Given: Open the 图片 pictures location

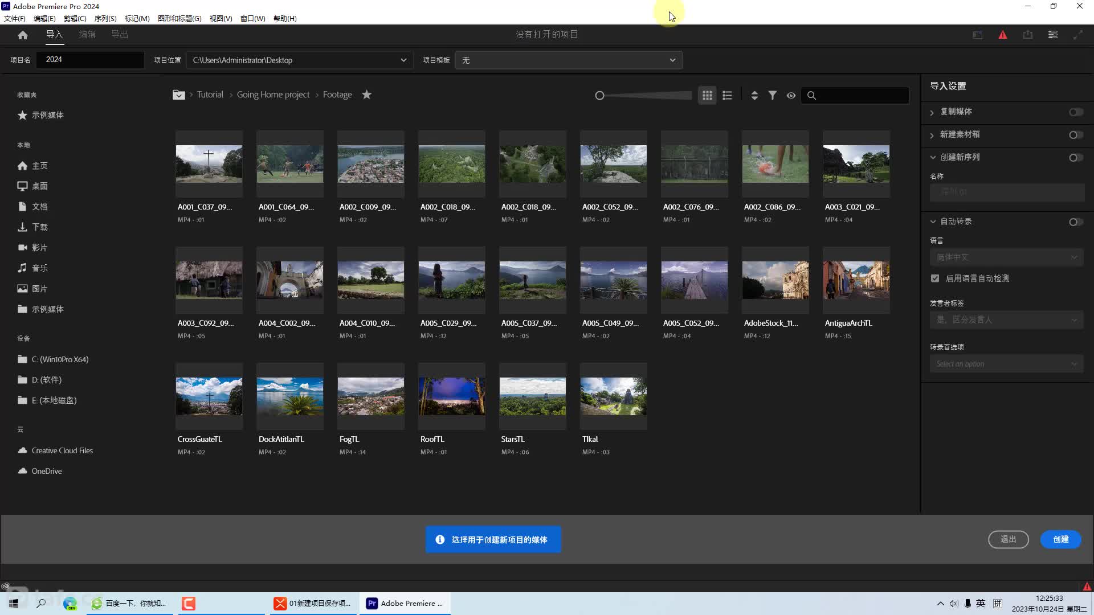Looking at the screenshot, I should (32, 289).
